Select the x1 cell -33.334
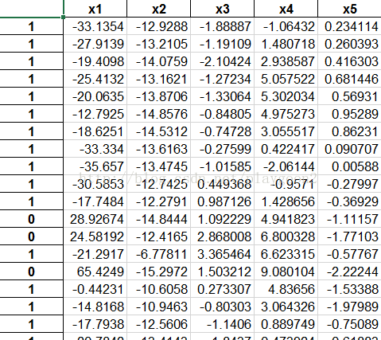Screen dimensions: 381x340 (x=95, y=149)
